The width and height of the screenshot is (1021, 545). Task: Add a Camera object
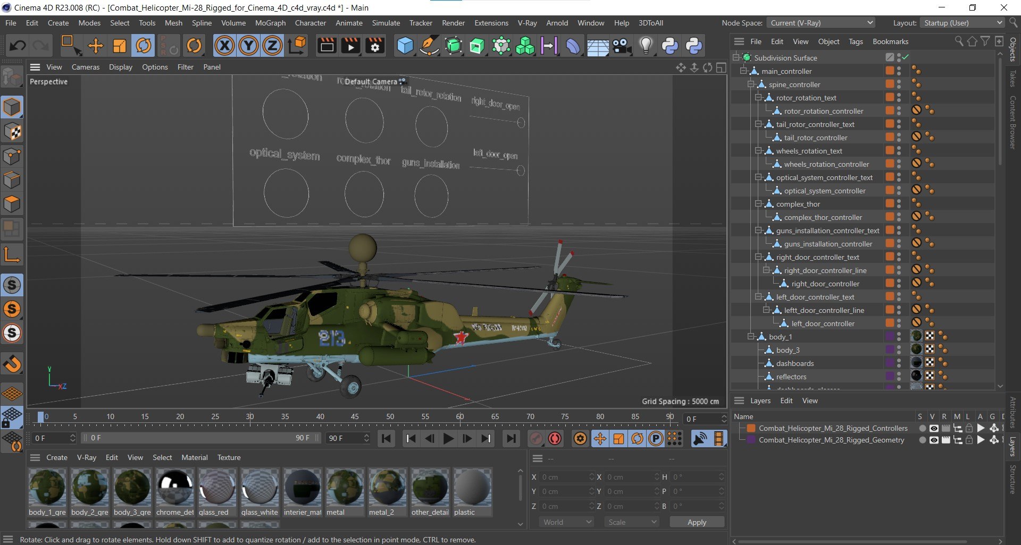622,46
